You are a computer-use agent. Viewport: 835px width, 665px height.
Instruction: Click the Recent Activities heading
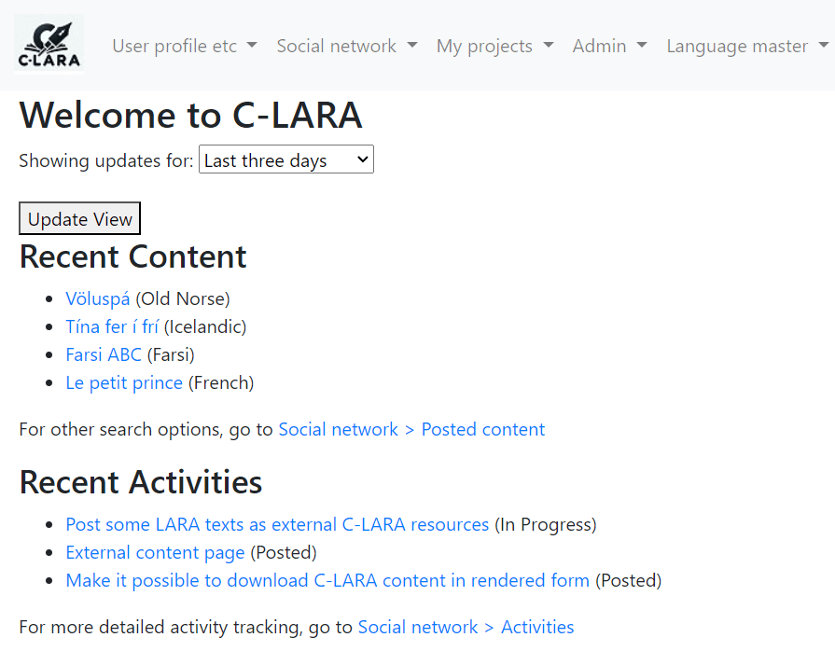(140, 482)
